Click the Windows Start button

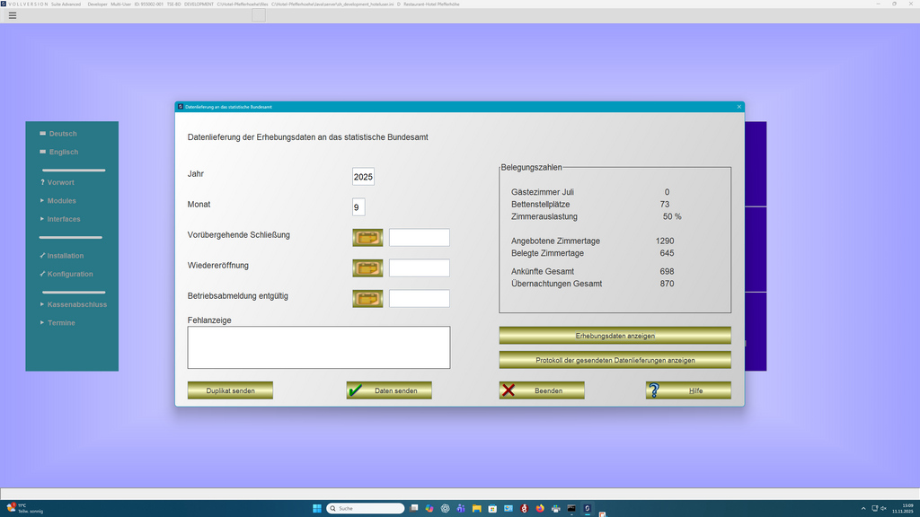(x=316, y=508)
